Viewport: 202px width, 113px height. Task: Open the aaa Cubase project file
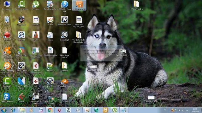pyautogui.click(x=36, y=82)
